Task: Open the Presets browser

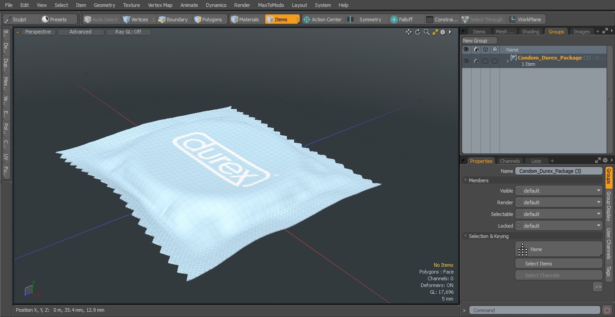Action: pos(59,20)
